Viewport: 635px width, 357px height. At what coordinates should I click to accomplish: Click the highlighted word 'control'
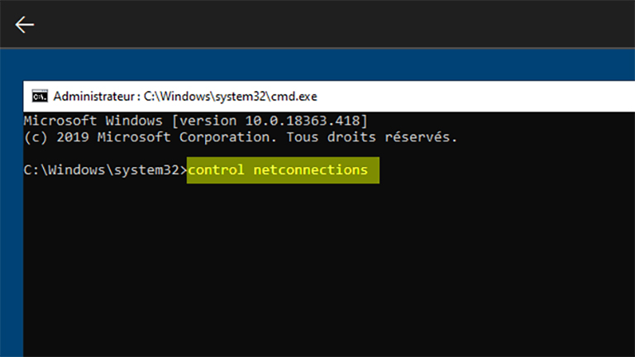217,170
